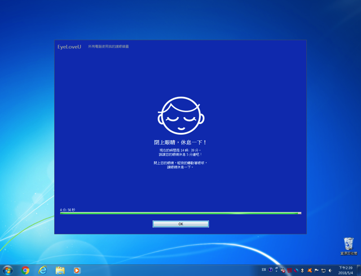
Task: Click the white S-shaped tray icon
Action: click(x=302, y=270)
